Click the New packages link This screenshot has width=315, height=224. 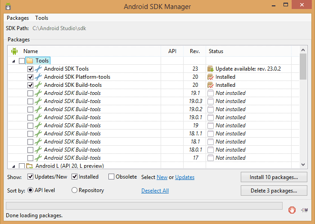162,177
